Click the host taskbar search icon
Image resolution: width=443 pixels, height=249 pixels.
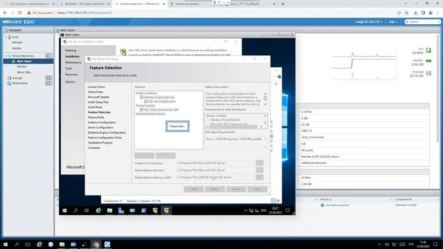click(x=17, y=244)
